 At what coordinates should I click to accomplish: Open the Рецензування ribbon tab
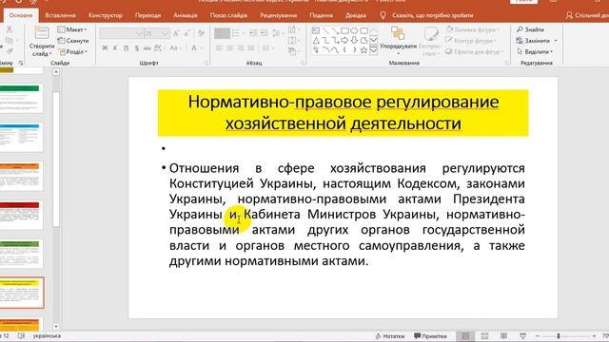point(279,15)
